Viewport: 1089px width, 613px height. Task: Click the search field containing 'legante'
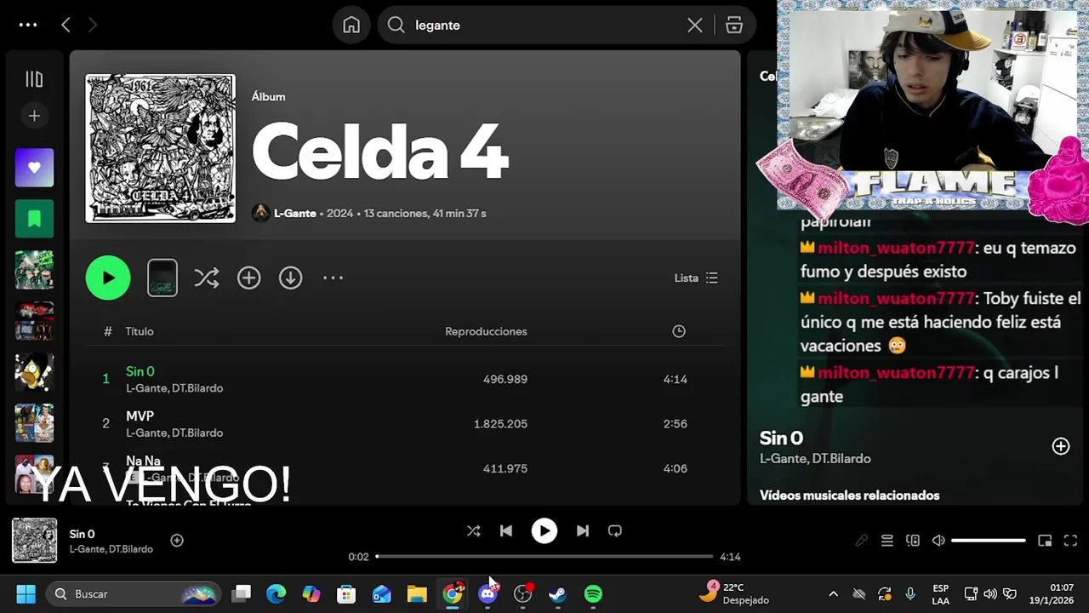click(x=544, y=25)
